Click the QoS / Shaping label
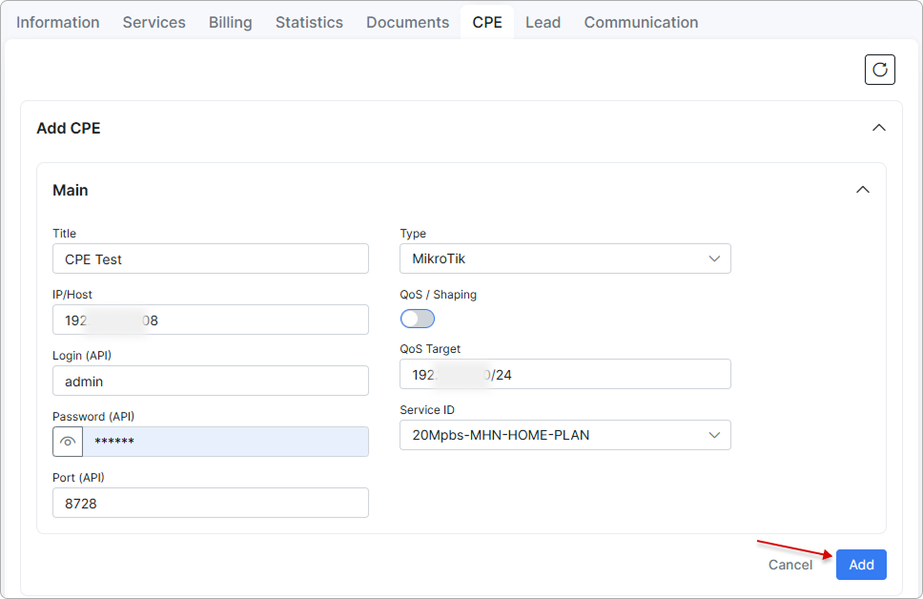 point(438,295)
